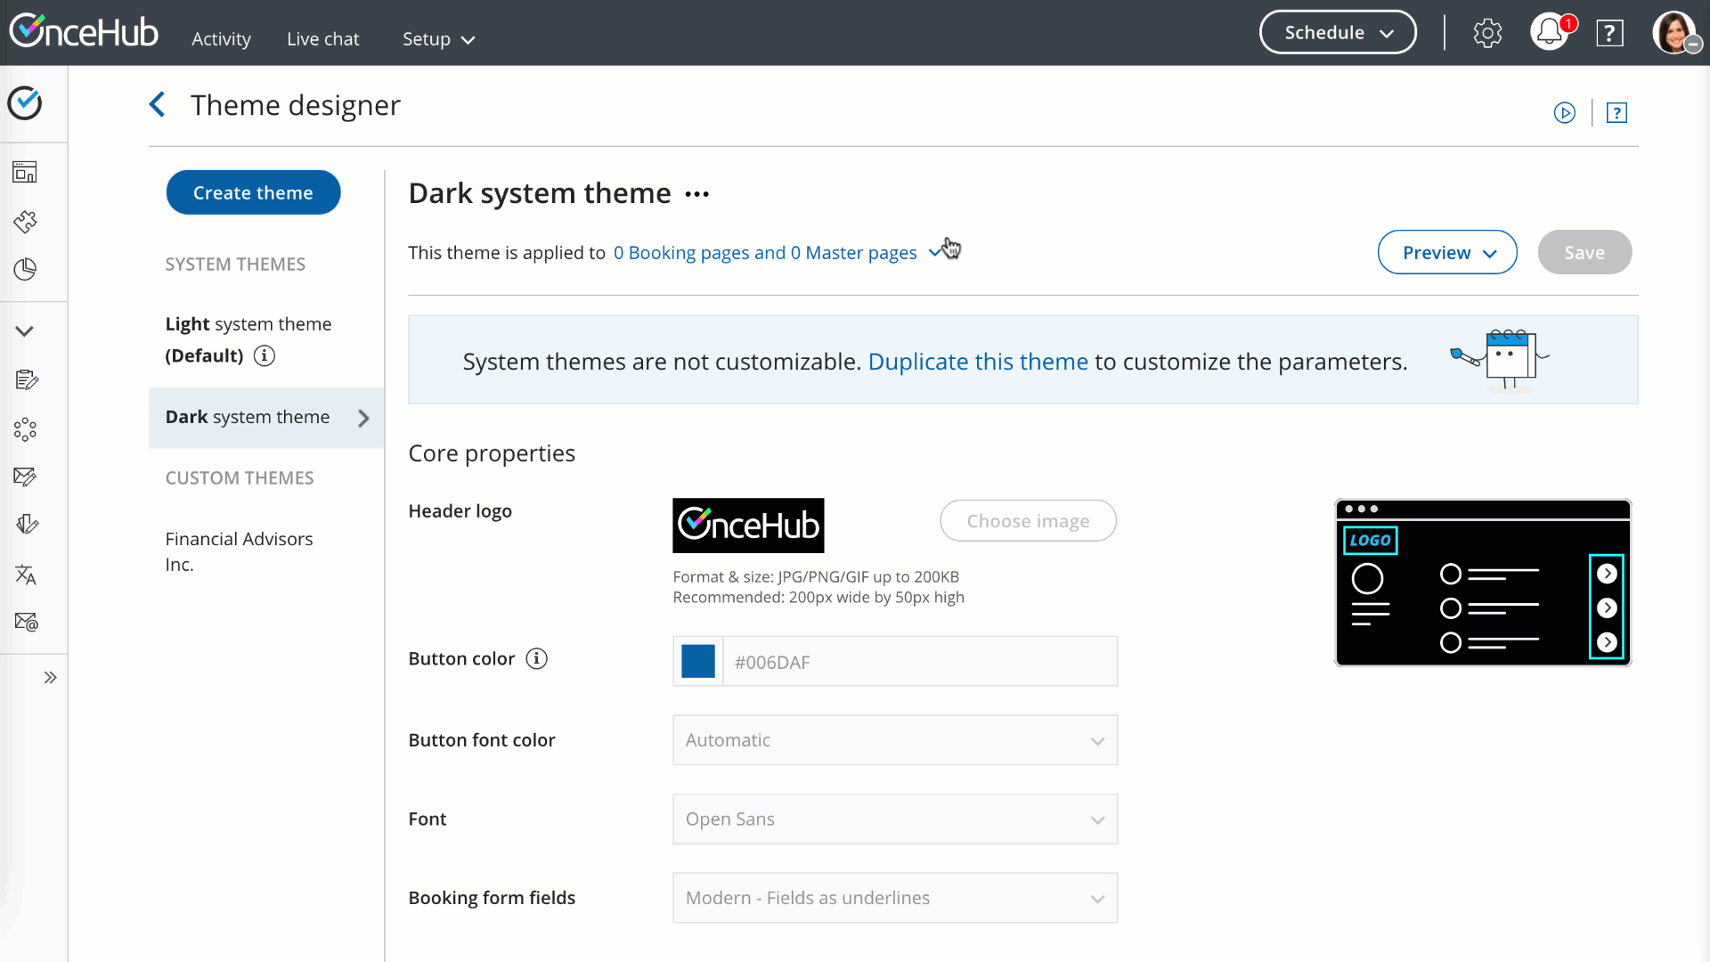Click the notifications bell icon
Viewport: 1710px width, 962px height.
(x=1549, y=33)
